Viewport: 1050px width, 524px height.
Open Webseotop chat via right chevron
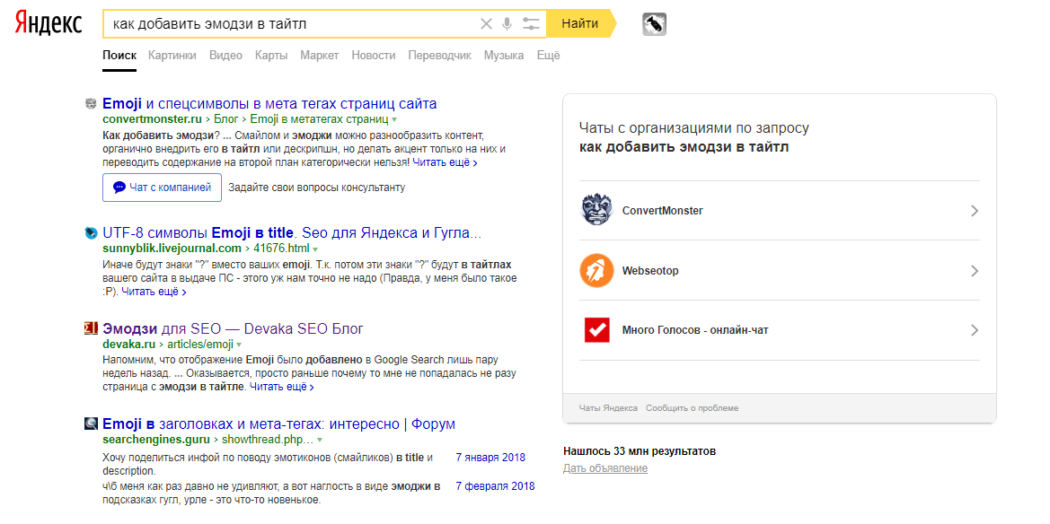point(975,271)
